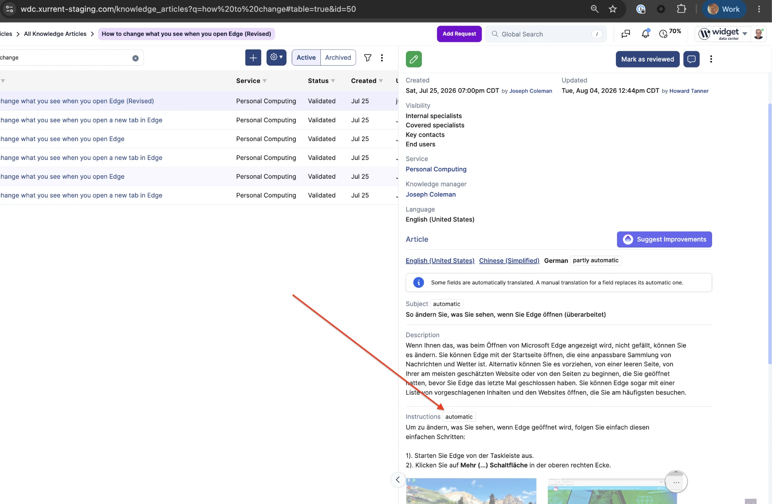Sort the list by the Created column
The height and width of the screenshot is (504, 772).
point(367,81)
